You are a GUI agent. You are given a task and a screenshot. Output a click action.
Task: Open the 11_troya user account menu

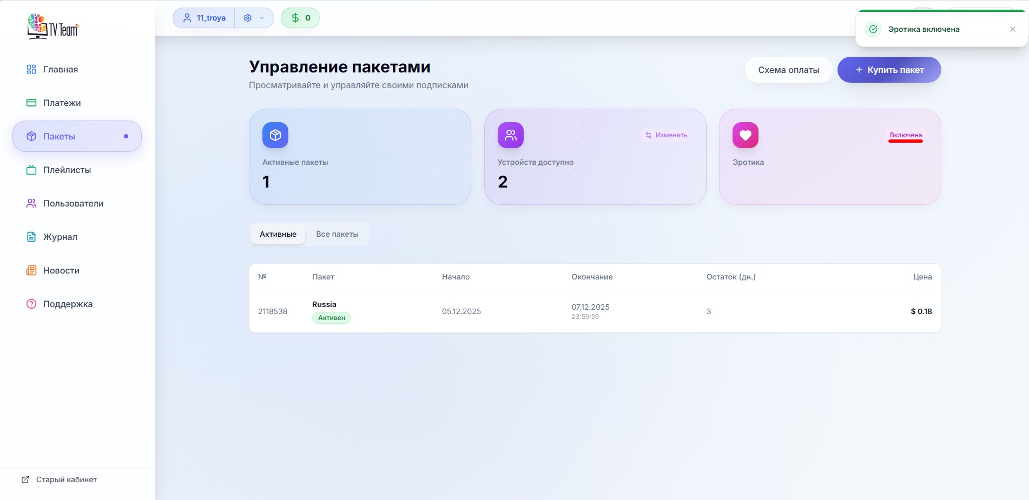[x=204, y=18]
